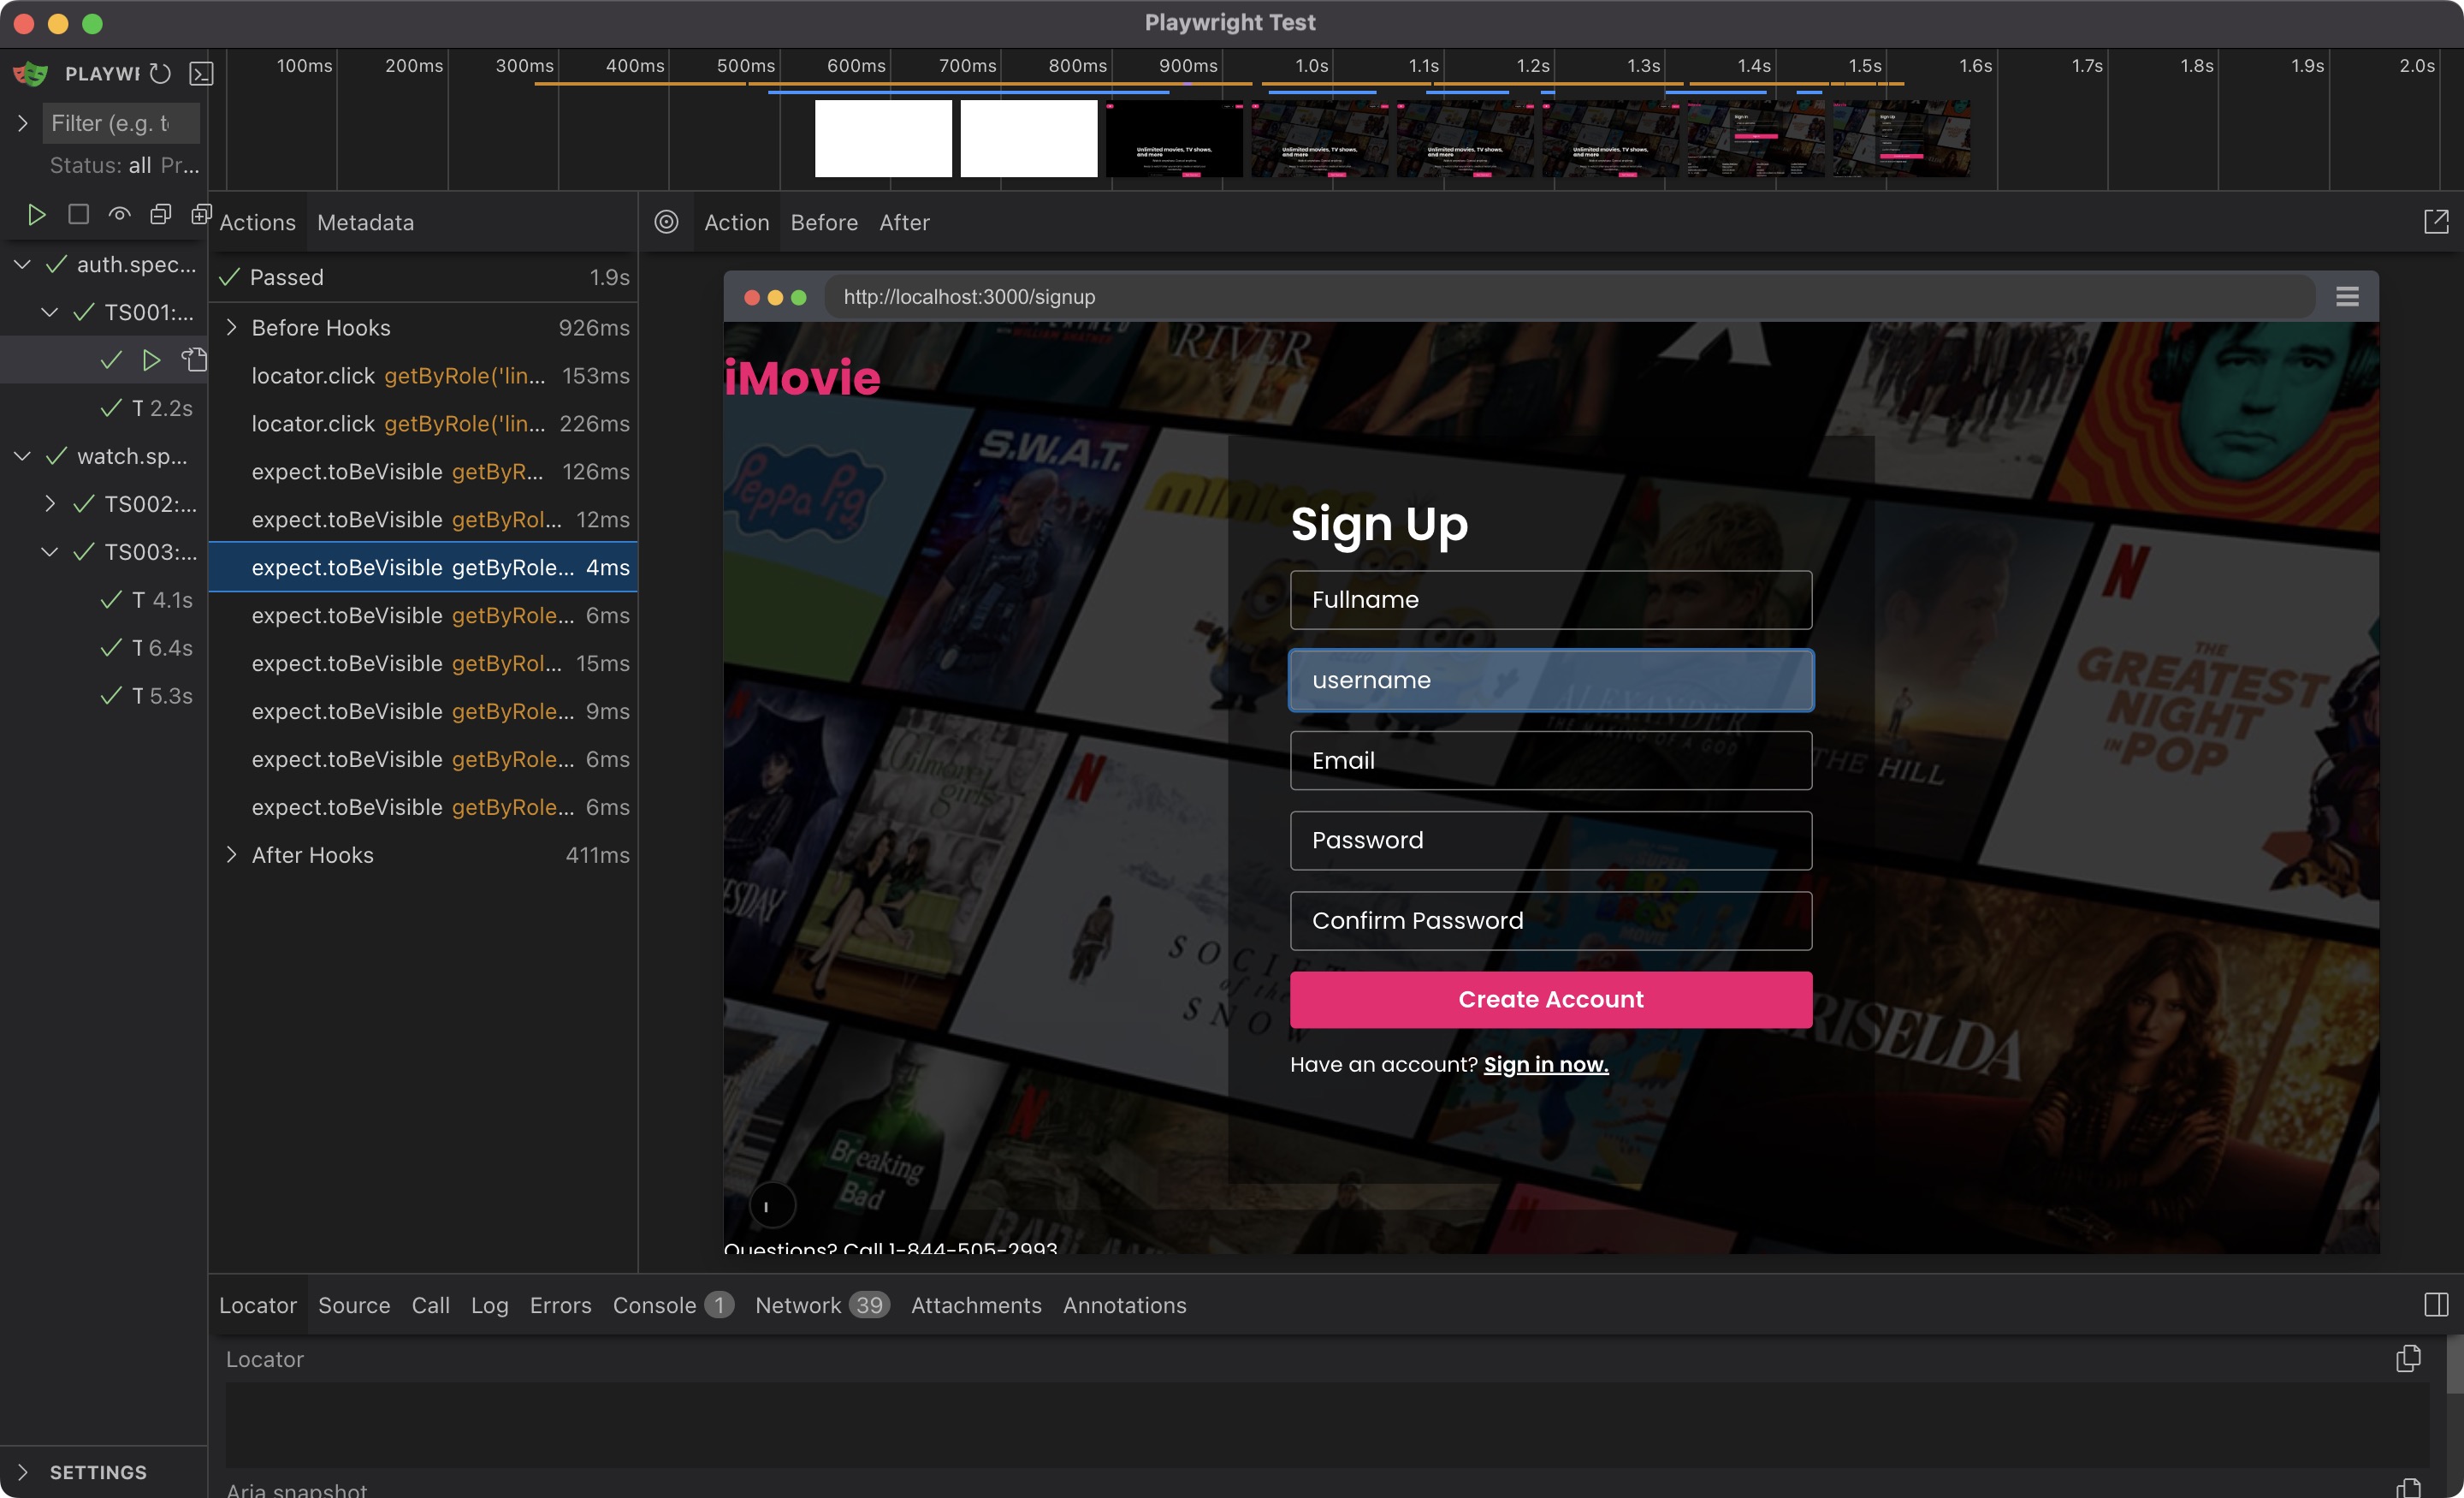Click the Locator editor text area
Viewport: 2464px width, 1498px height.
coord(1327,1425)
